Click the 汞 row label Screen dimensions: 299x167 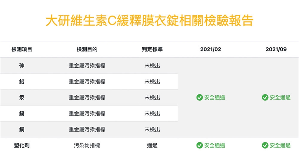pyautogui.click(x=21, y=98)
